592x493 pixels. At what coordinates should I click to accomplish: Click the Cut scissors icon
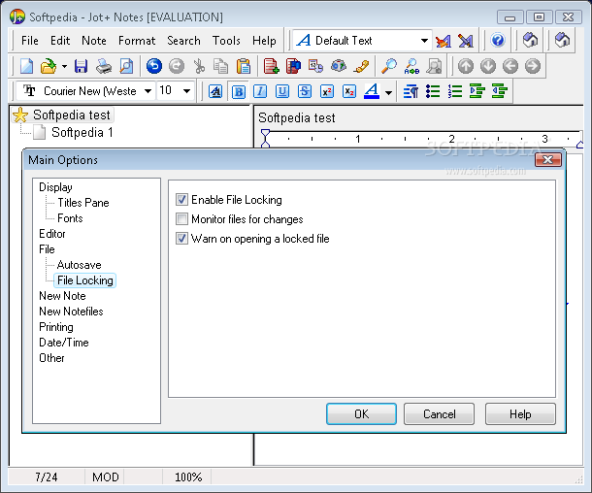tap(199, 66)
